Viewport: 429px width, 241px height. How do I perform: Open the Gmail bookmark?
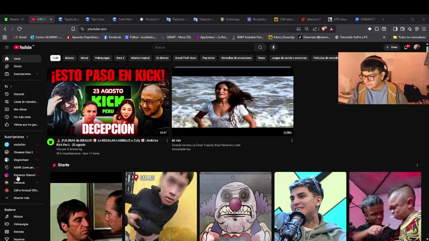[20, 37]
